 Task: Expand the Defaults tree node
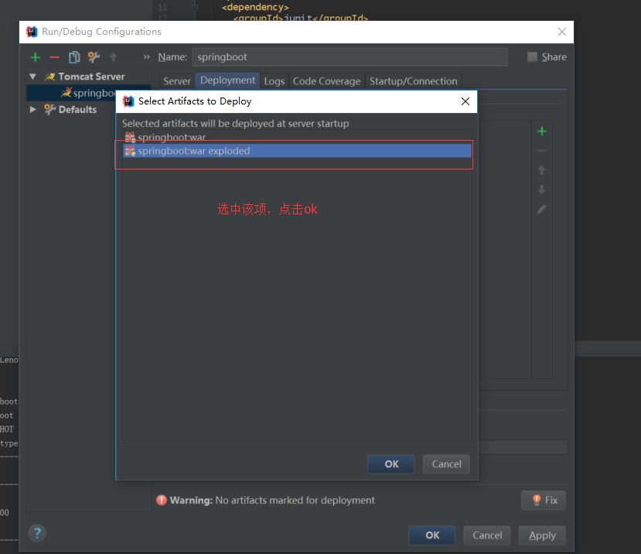point(33,109)
